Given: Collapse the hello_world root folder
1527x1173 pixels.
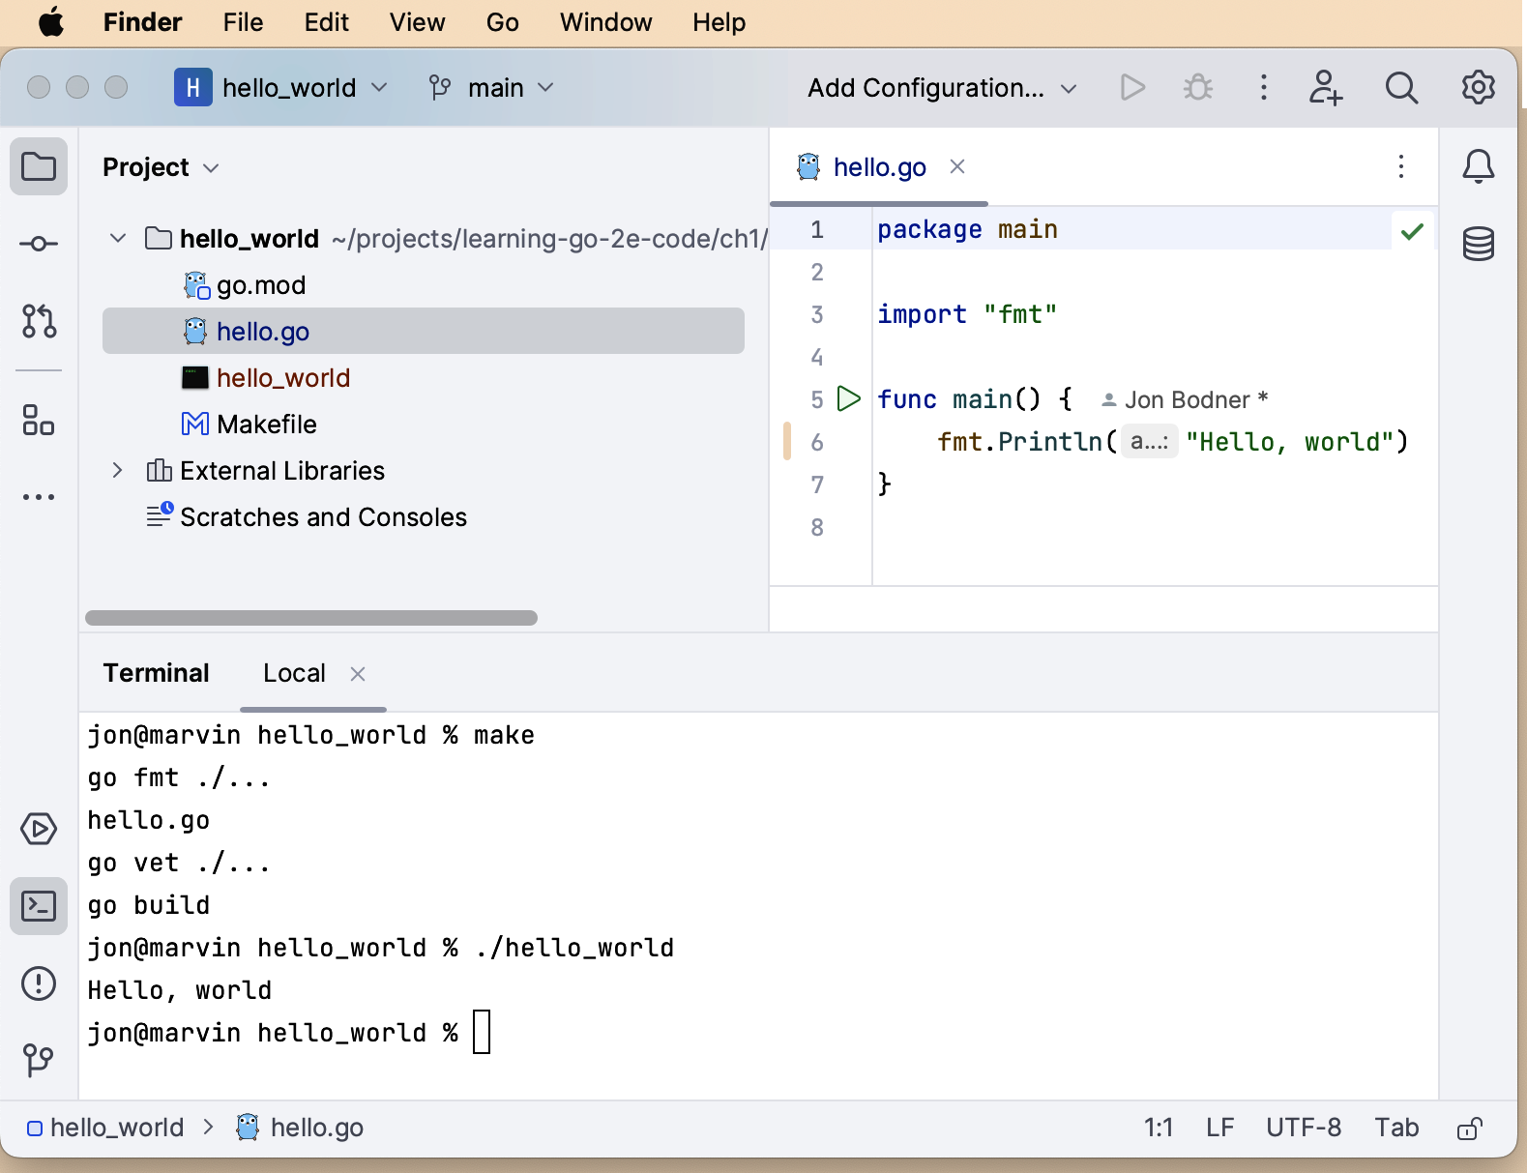Looking at the screenshot, I should pyautogui.click(x=118, y=238).
